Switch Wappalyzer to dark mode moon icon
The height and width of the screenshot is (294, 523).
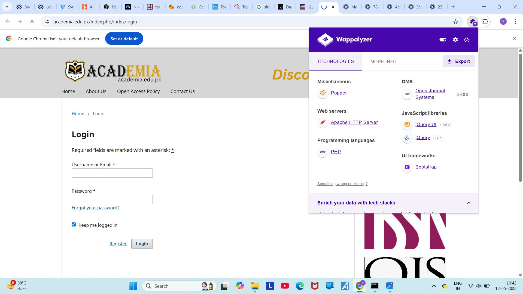pyautogui.click(x=467, y=40)
